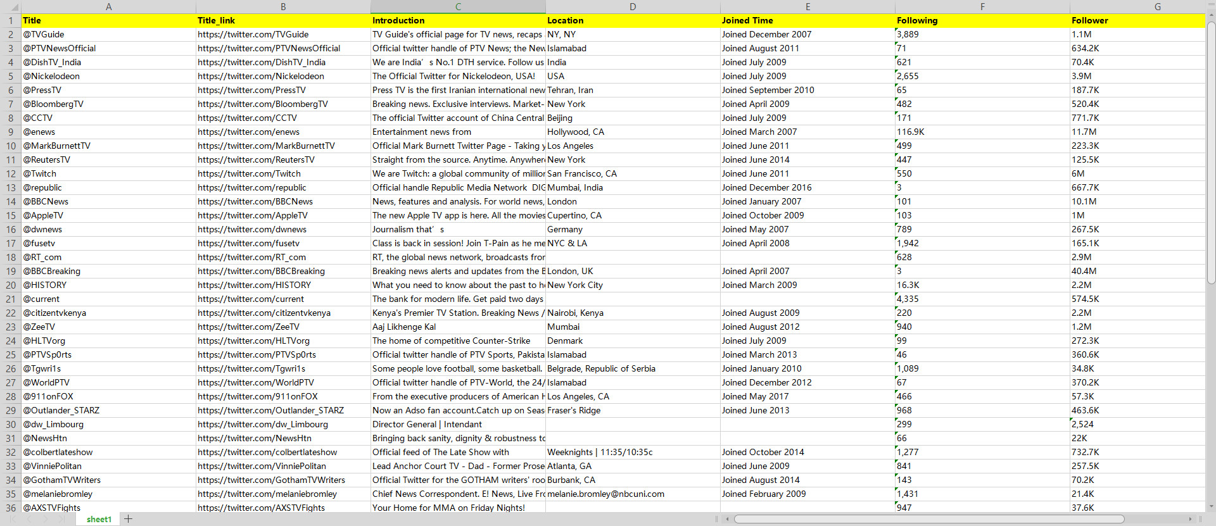Select column D header
Screen dimensions: 1216x526
[x=633, y=6]
